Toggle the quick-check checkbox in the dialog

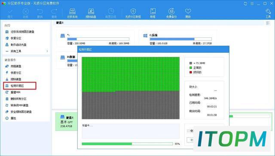(188, 131)
